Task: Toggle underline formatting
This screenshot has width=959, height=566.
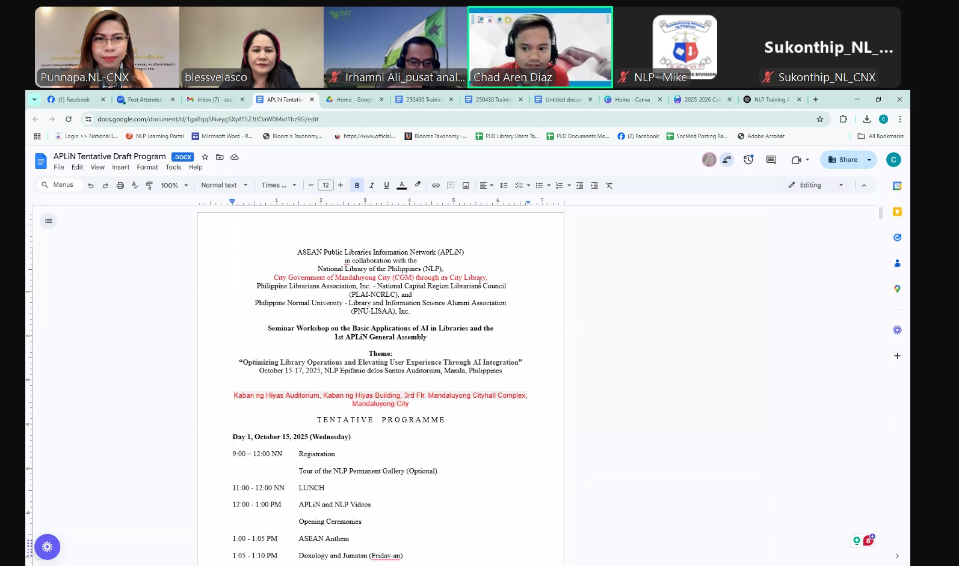Action: (386, 186)
